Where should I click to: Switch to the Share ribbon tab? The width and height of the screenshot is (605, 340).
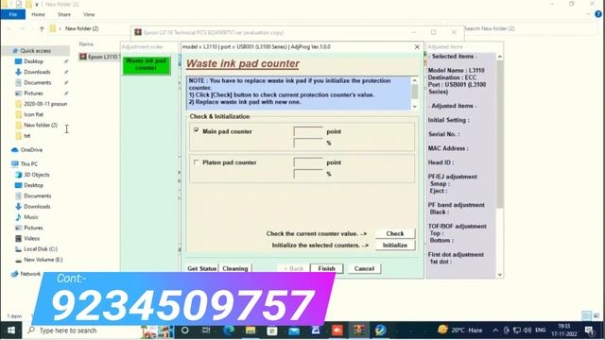[64, 14]
